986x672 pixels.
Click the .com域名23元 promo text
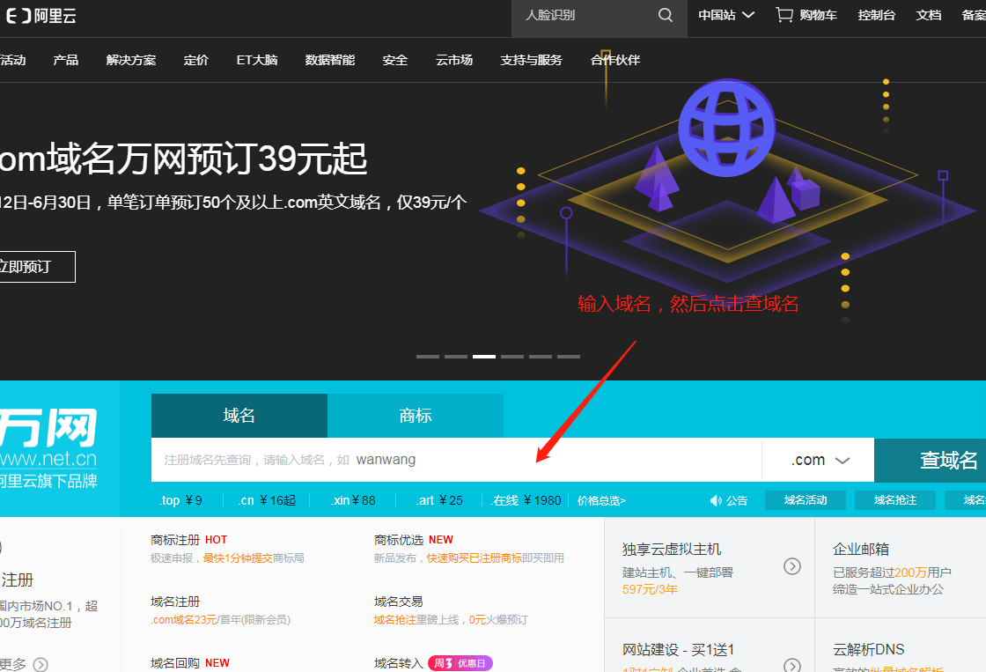(184, 620)
